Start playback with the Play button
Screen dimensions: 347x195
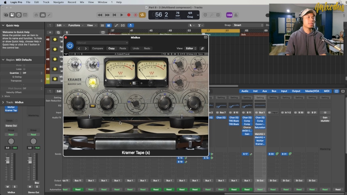(x=121, y=15)
